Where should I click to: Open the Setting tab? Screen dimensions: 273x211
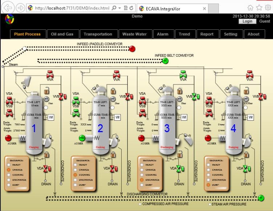coord(231,34)
